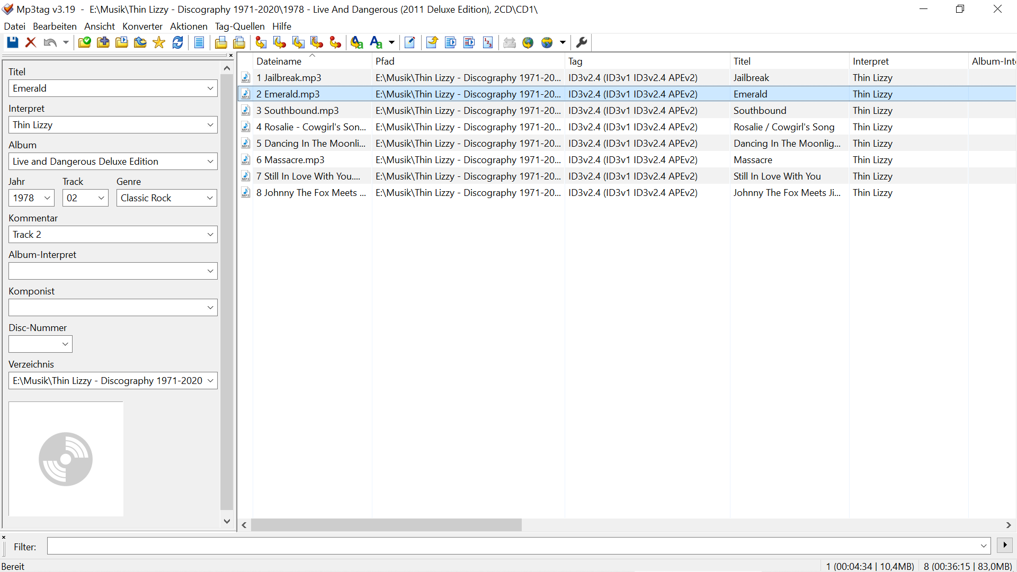Image resolution: width=1017 pixels, height=572 pixels.
Task: Open the Disc-Nummer dropdown
Action: (x=65, y=344)
